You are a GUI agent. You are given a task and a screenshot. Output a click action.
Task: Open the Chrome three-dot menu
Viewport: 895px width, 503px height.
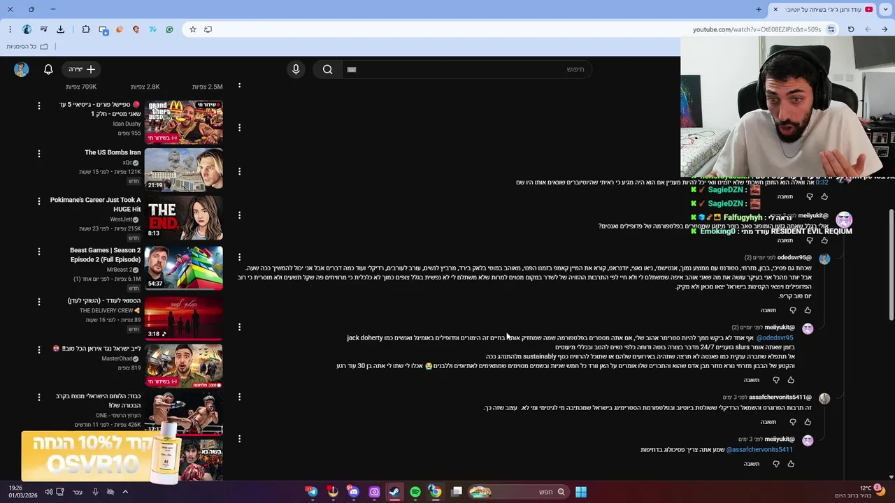coord(10,29)
